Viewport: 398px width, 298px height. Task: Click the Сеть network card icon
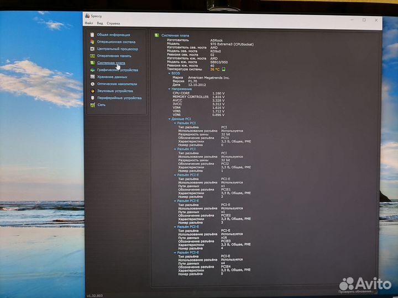pyautogui.click(x=92, y=105)
